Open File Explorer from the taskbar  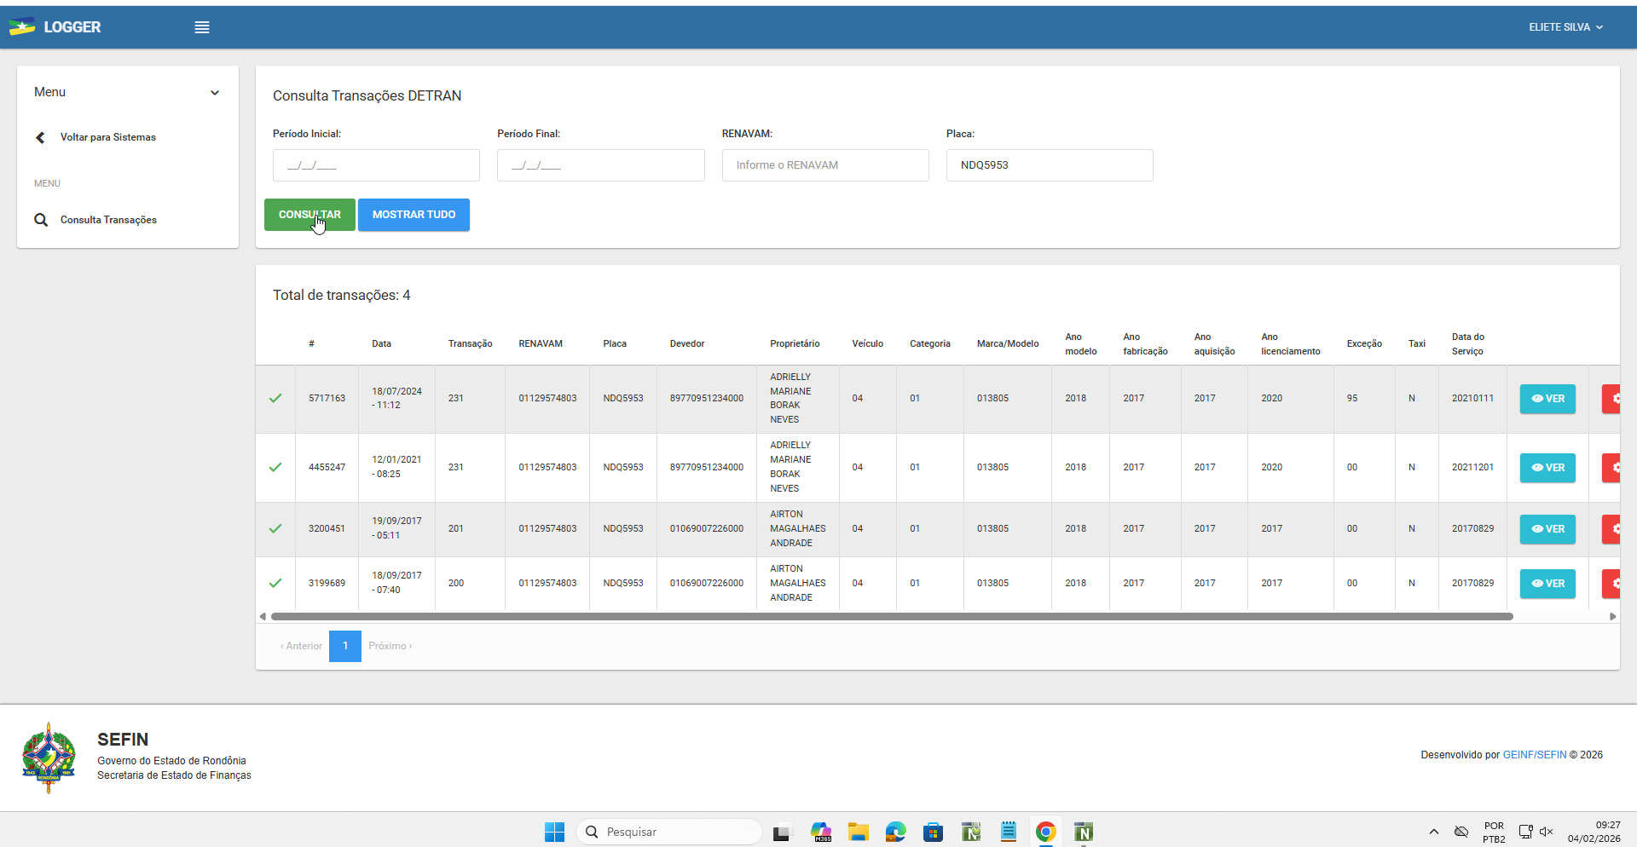coord(858,832)
